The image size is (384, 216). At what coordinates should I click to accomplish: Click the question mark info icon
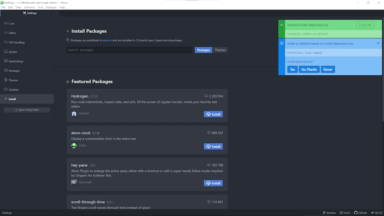tap(68, 40)
